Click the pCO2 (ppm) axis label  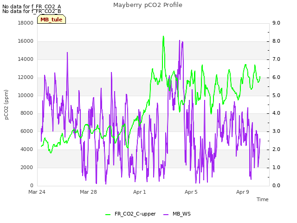[6, 105]
